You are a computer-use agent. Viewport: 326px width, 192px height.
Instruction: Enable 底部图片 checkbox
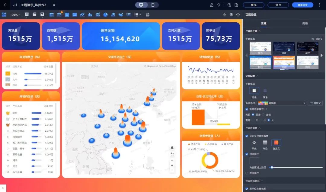click(247, 173)
